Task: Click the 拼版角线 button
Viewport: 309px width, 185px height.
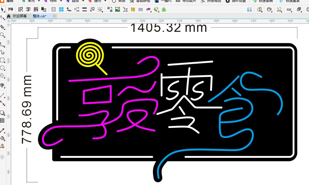Action: coord(211,1)
